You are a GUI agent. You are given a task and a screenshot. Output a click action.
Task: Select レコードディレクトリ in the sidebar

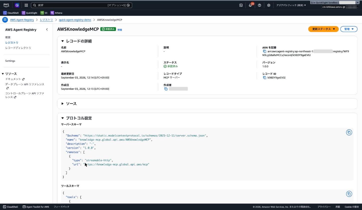pyautogui.click(x=18, y=48)
